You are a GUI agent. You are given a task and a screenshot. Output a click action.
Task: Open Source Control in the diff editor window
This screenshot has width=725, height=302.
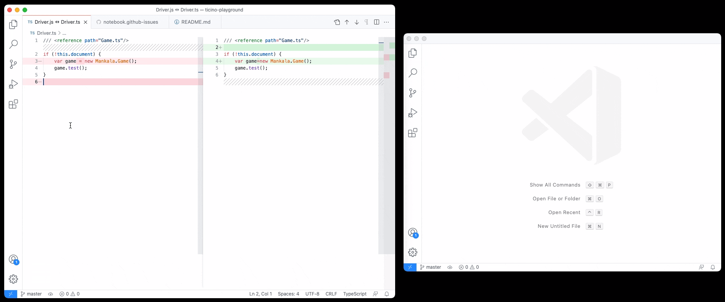(13, 64)
